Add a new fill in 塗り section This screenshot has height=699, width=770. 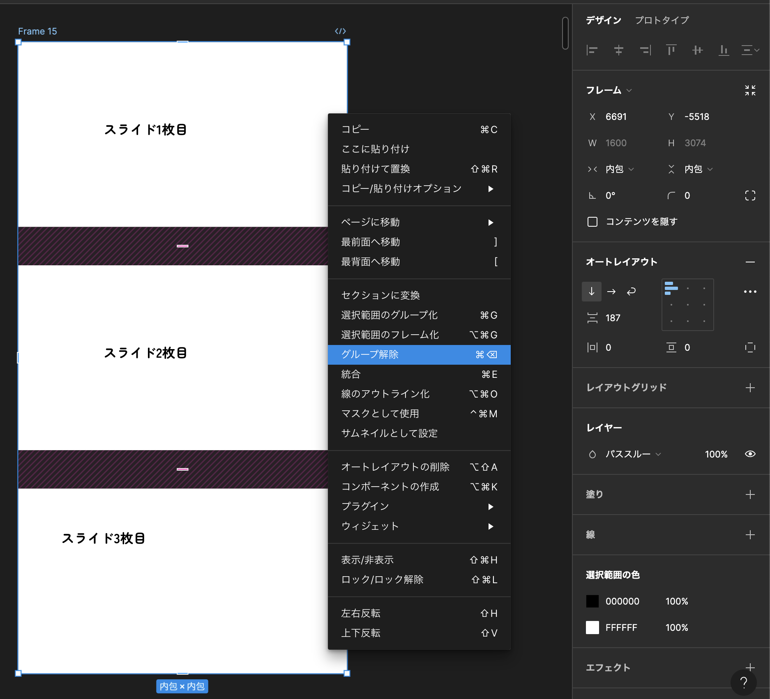[750, 494]
